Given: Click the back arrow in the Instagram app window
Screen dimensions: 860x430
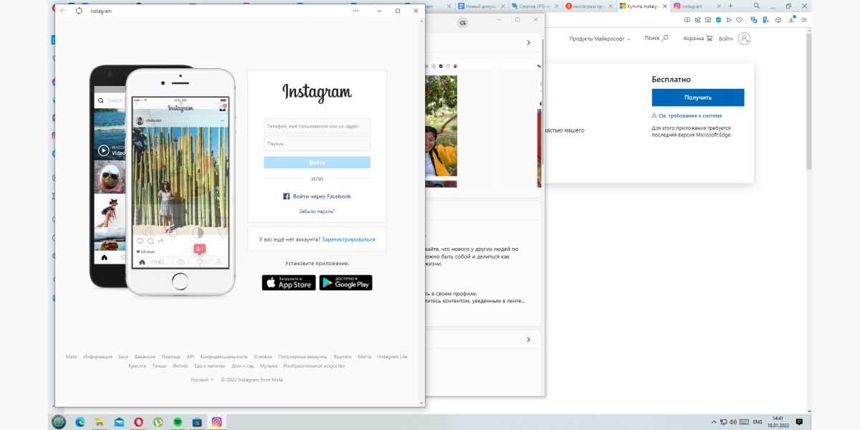Looking at the screenshot, I should pyautogui.click(x=63, y=11).
